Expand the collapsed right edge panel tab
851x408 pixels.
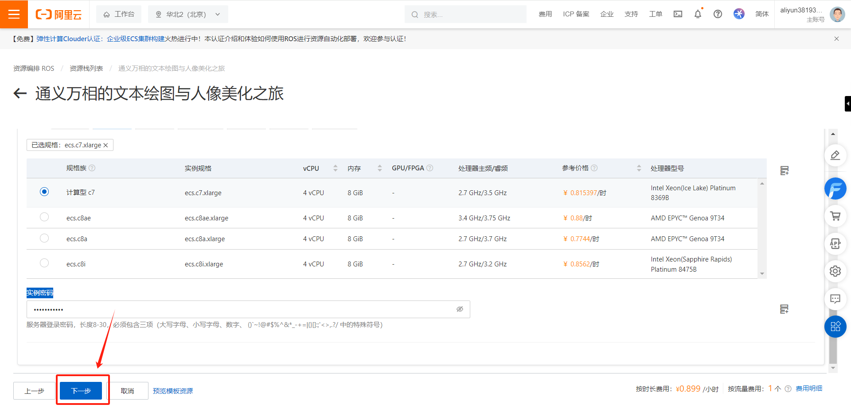(x=847, y=104)
